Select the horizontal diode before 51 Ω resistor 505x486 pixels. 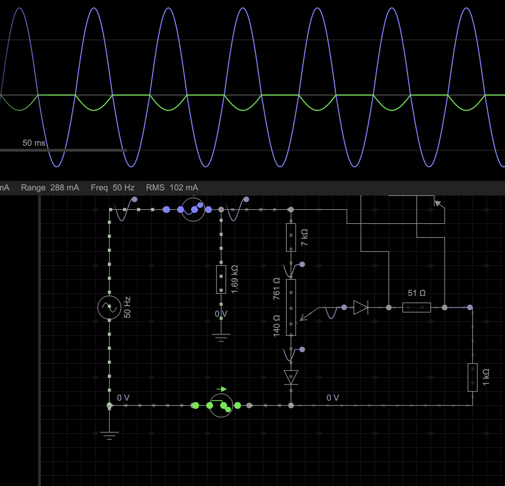[361, 308]
